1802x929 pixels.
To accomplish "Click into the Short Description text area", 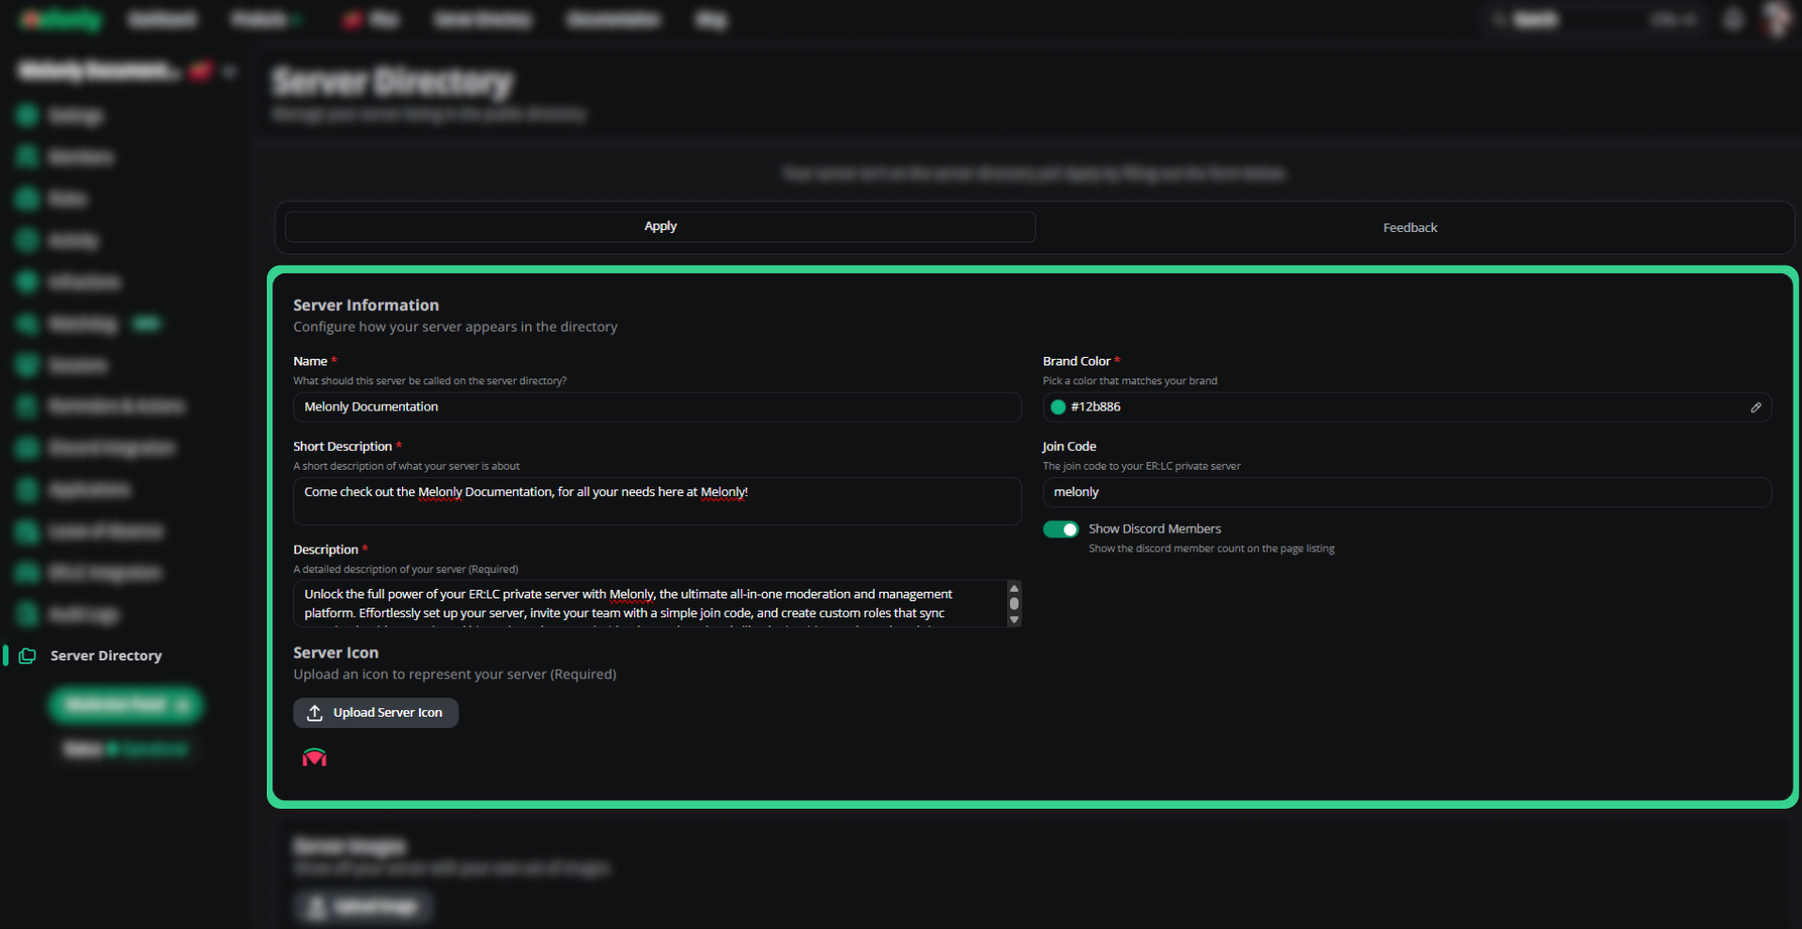I will 657,501.
